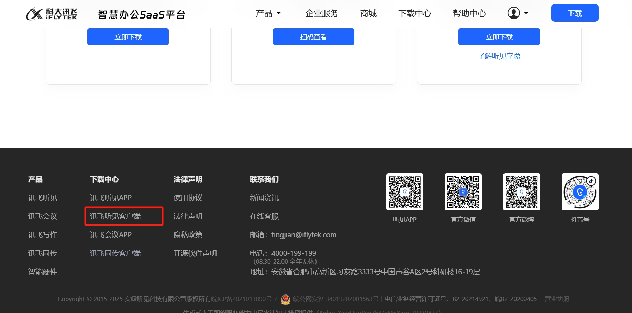Screen dimensions: 632x313
Task: Open 下载中心 in the top navigation
Action: [x=414, y=13]
